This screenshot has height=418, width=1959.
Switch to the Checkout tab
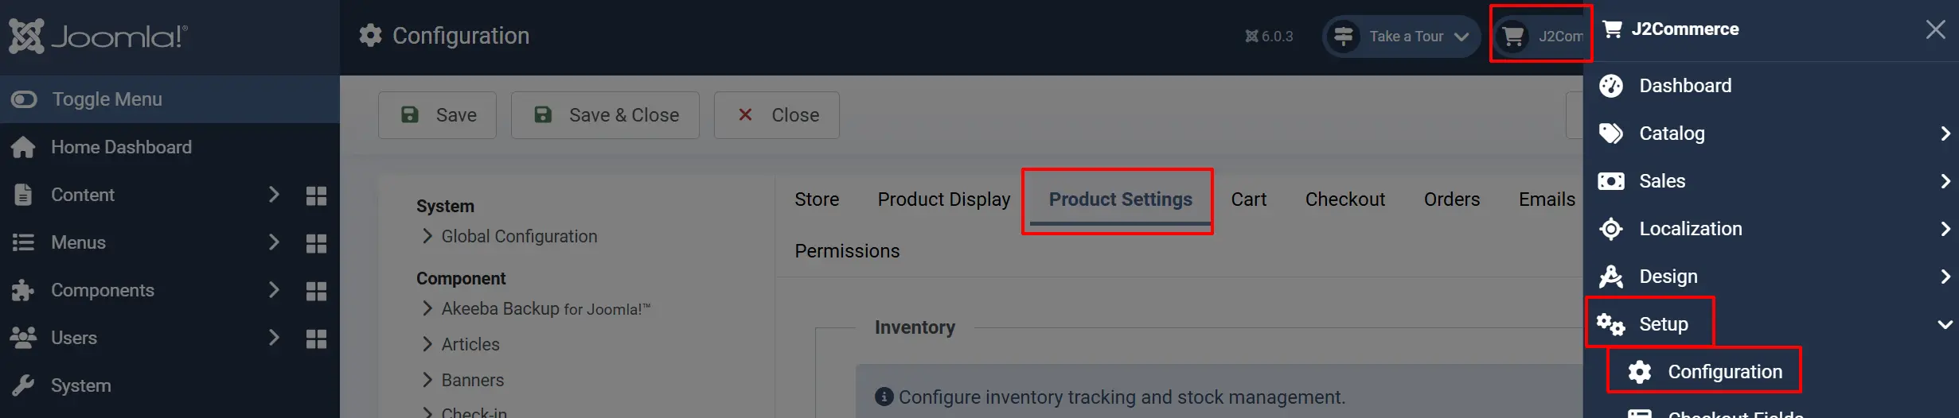tap(1345, 199)
